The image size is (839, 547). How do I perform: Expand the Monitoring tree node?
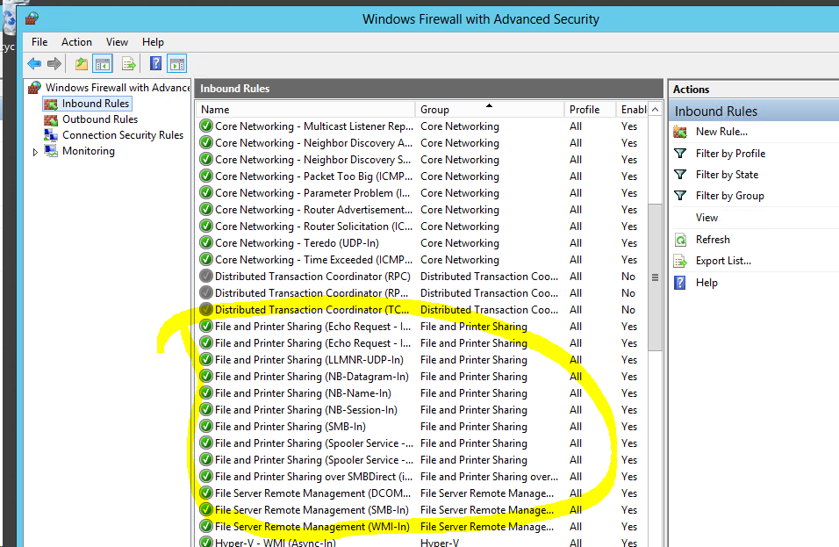pos(35,152)
